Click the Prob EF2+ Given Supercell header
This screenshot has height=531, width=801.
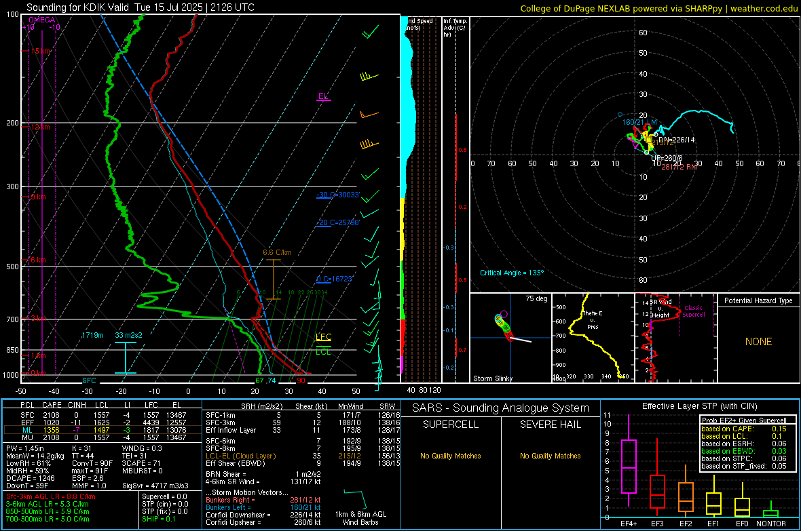coord(744,420)
